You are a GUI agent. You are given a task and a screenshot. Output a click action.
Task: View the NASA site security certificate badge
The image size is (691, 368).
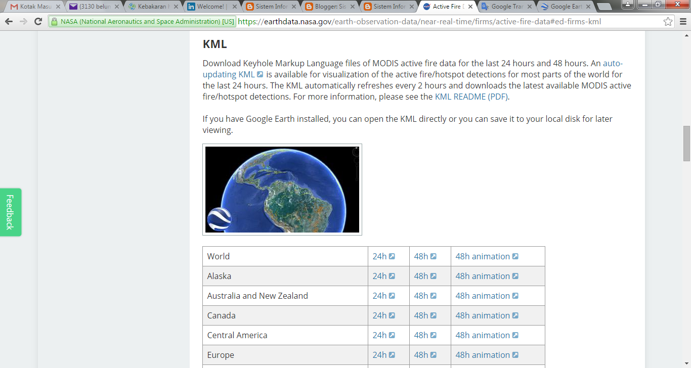[142, 22]
